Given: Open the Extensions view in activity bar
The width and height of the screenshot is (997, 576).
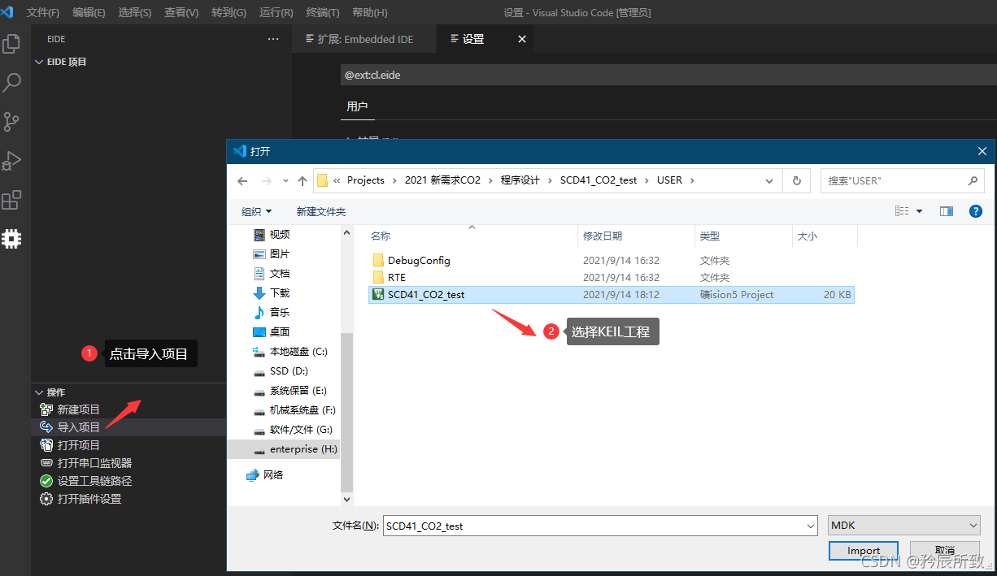Looking at the screenshot, I should click(x=12, y=200).
